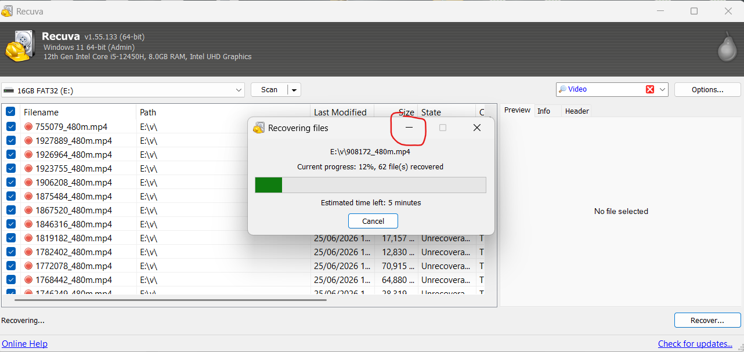
Task: Uncheck the 1875484_480m.mp4 checkbox
Action: 10,196
